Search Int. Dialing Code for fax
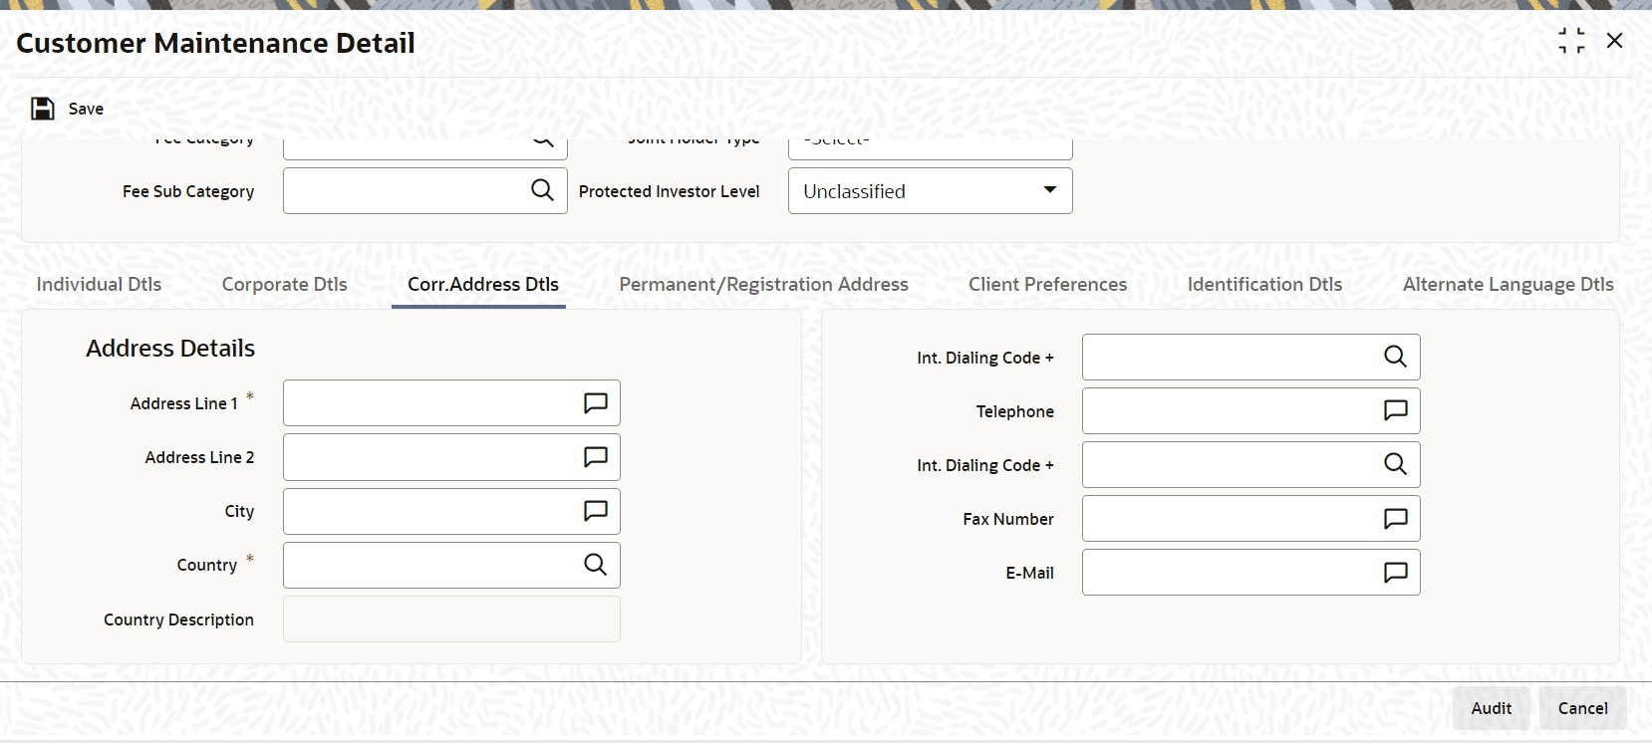The height and width of the screenshot is (743, 1652). [1395, 464]
